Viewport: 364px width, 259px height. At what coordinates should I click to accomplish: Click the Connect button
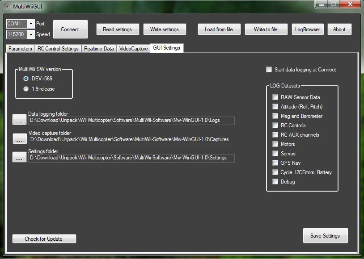tap(70, 29)
